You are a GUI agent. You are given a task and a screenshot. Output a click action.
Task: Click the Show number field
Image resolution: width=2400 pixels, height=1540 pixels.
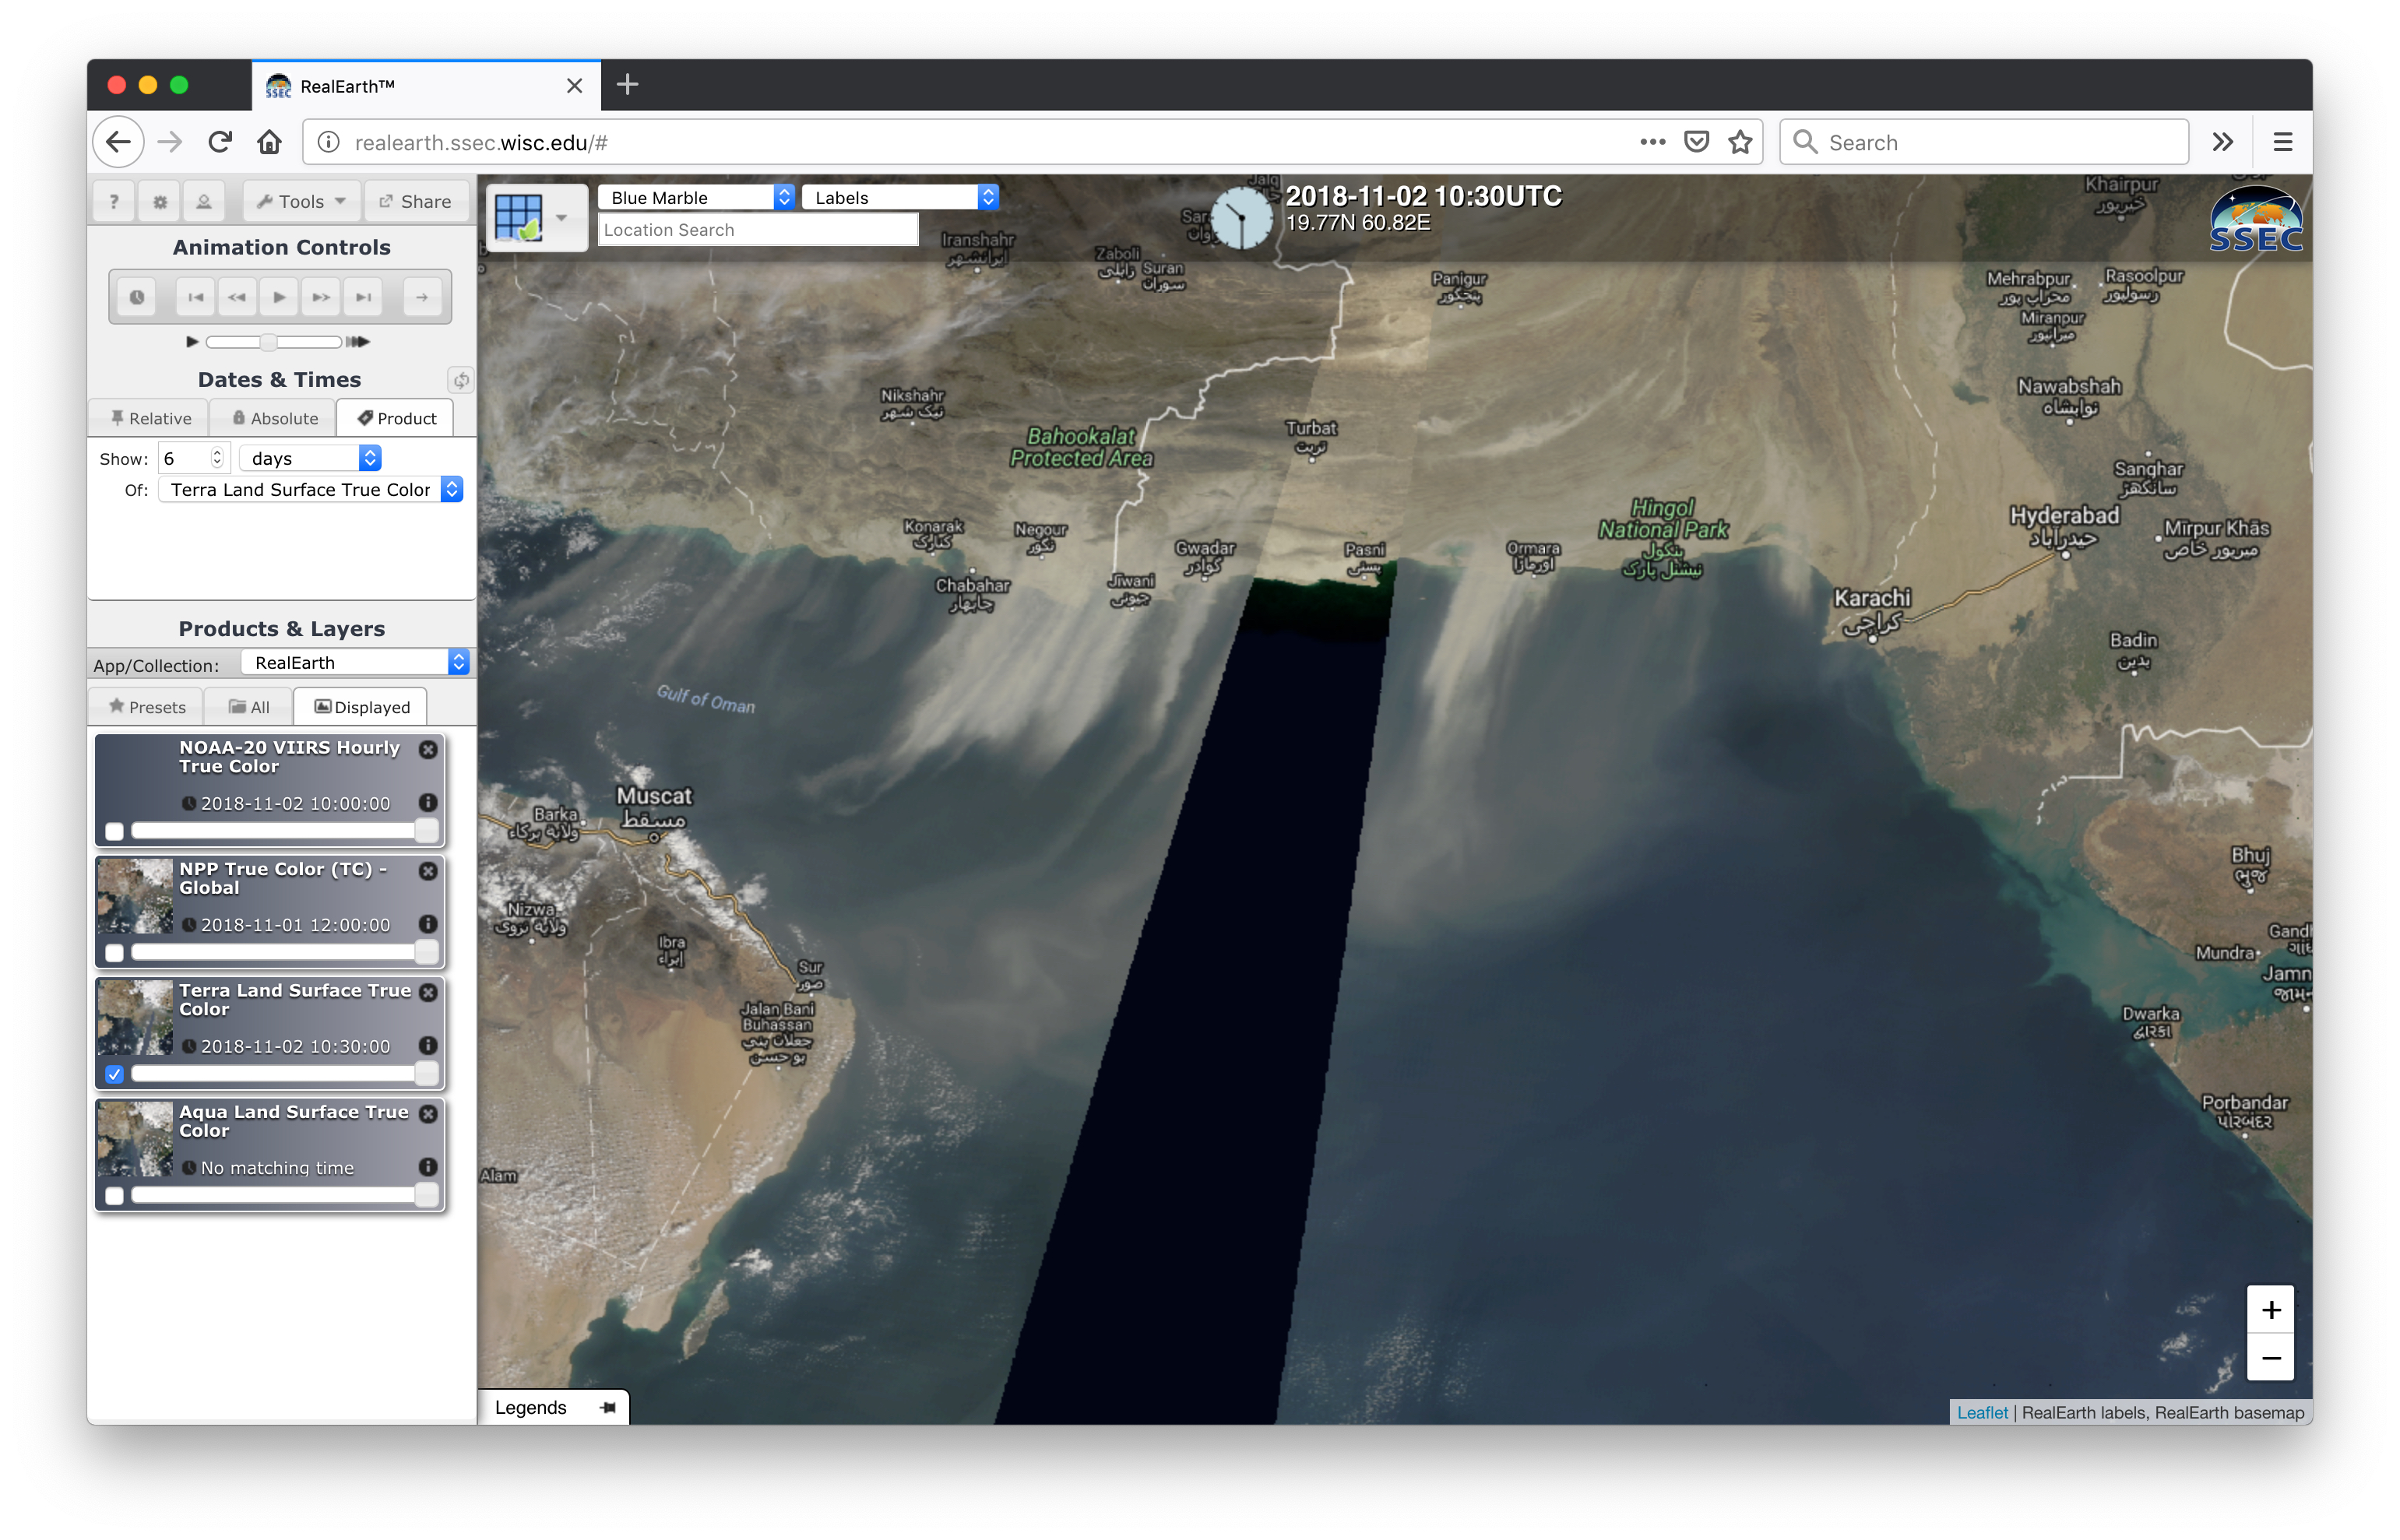point(186,458)
